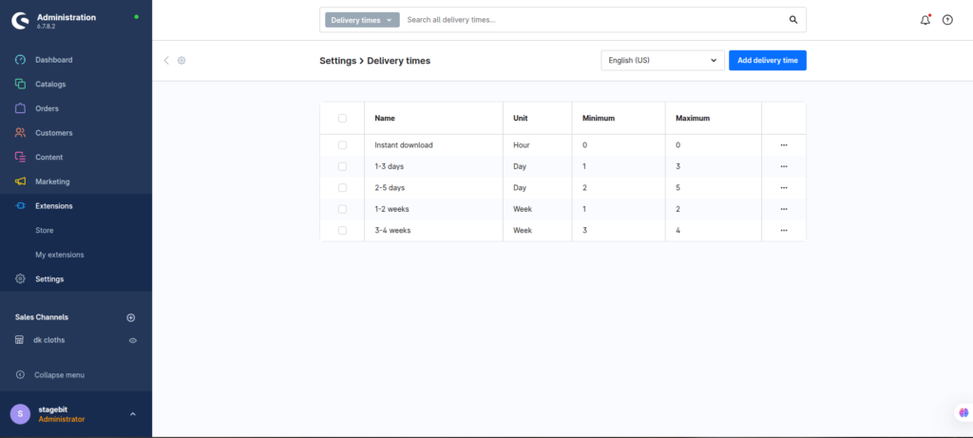Screen dimensions: 973x438
Task: Select Dashboard in the sidebar menu
Action: (x=54, y=60)
